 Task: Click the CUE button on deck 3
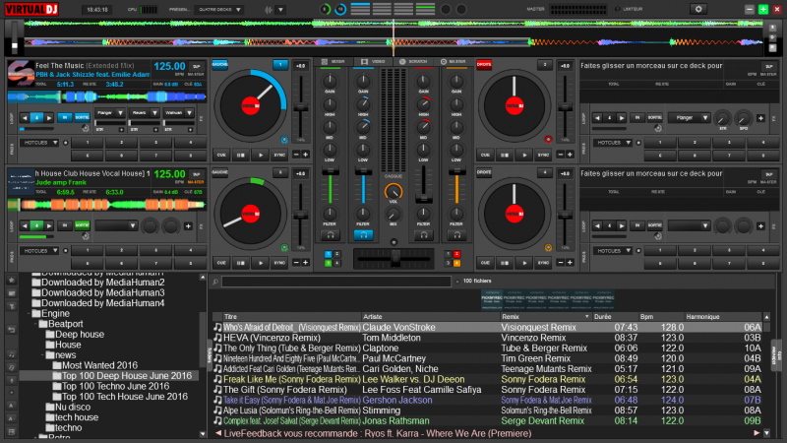click(221, 263)
